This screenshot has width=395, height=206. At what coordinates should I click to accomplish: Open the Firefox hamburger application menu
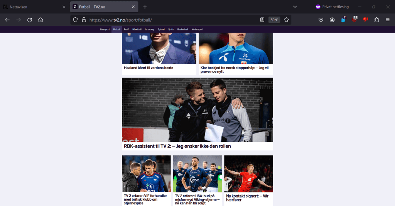(388, 20)
